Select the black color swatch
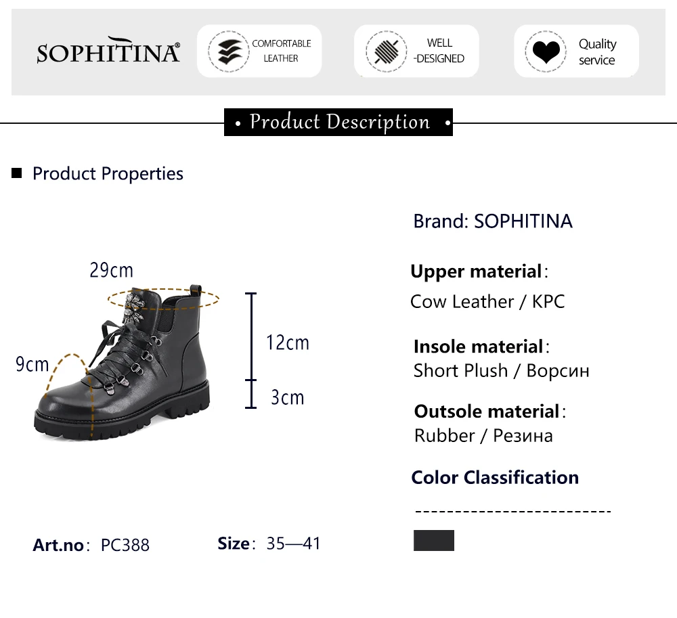This screenshot has height=618, width=677. tap(433, 540)
